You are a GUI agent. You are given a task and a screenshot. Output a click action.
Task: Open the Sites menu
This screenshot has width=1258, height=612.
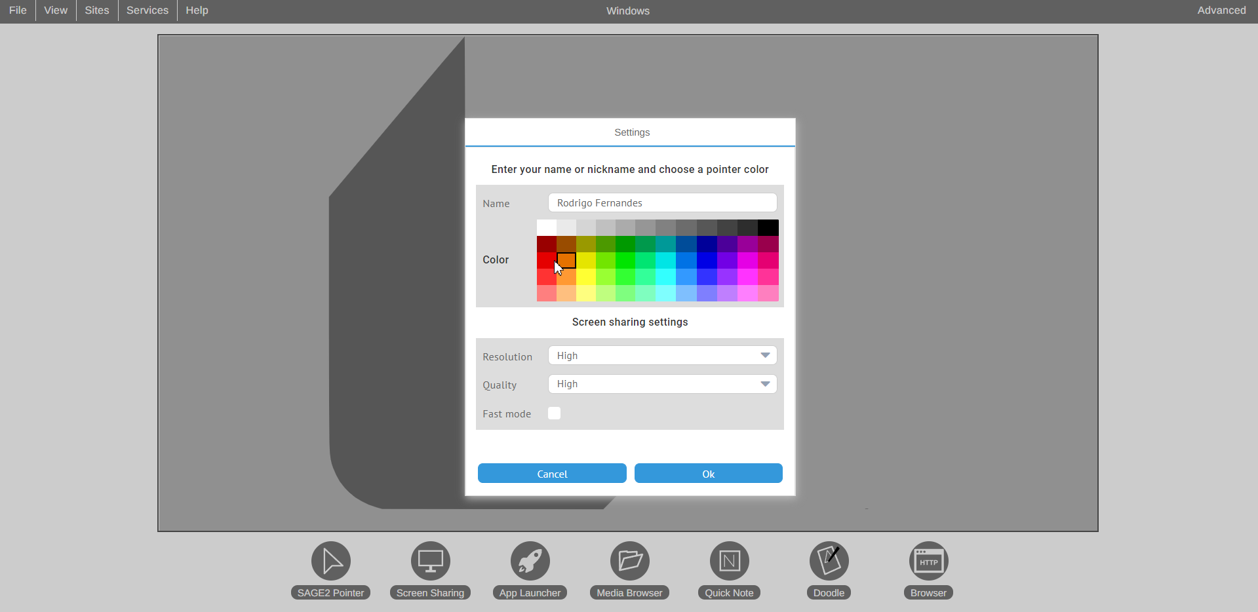point(97,10)
